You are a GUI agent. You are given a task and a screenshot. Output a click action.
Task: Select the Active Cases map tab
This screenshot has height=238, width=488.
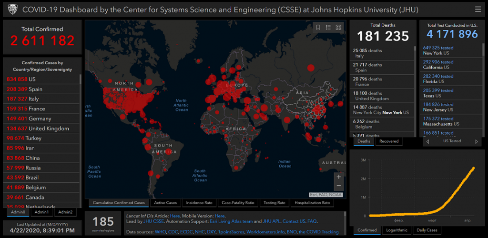tap(165, 203)
